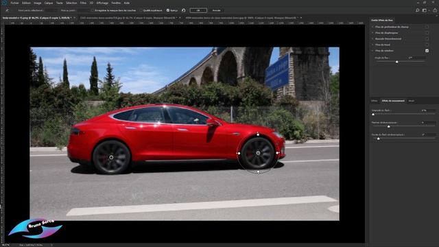Viewport: 439px width, 247px height.
Task: Open the Affichage menu
Action: pos(102,3)
